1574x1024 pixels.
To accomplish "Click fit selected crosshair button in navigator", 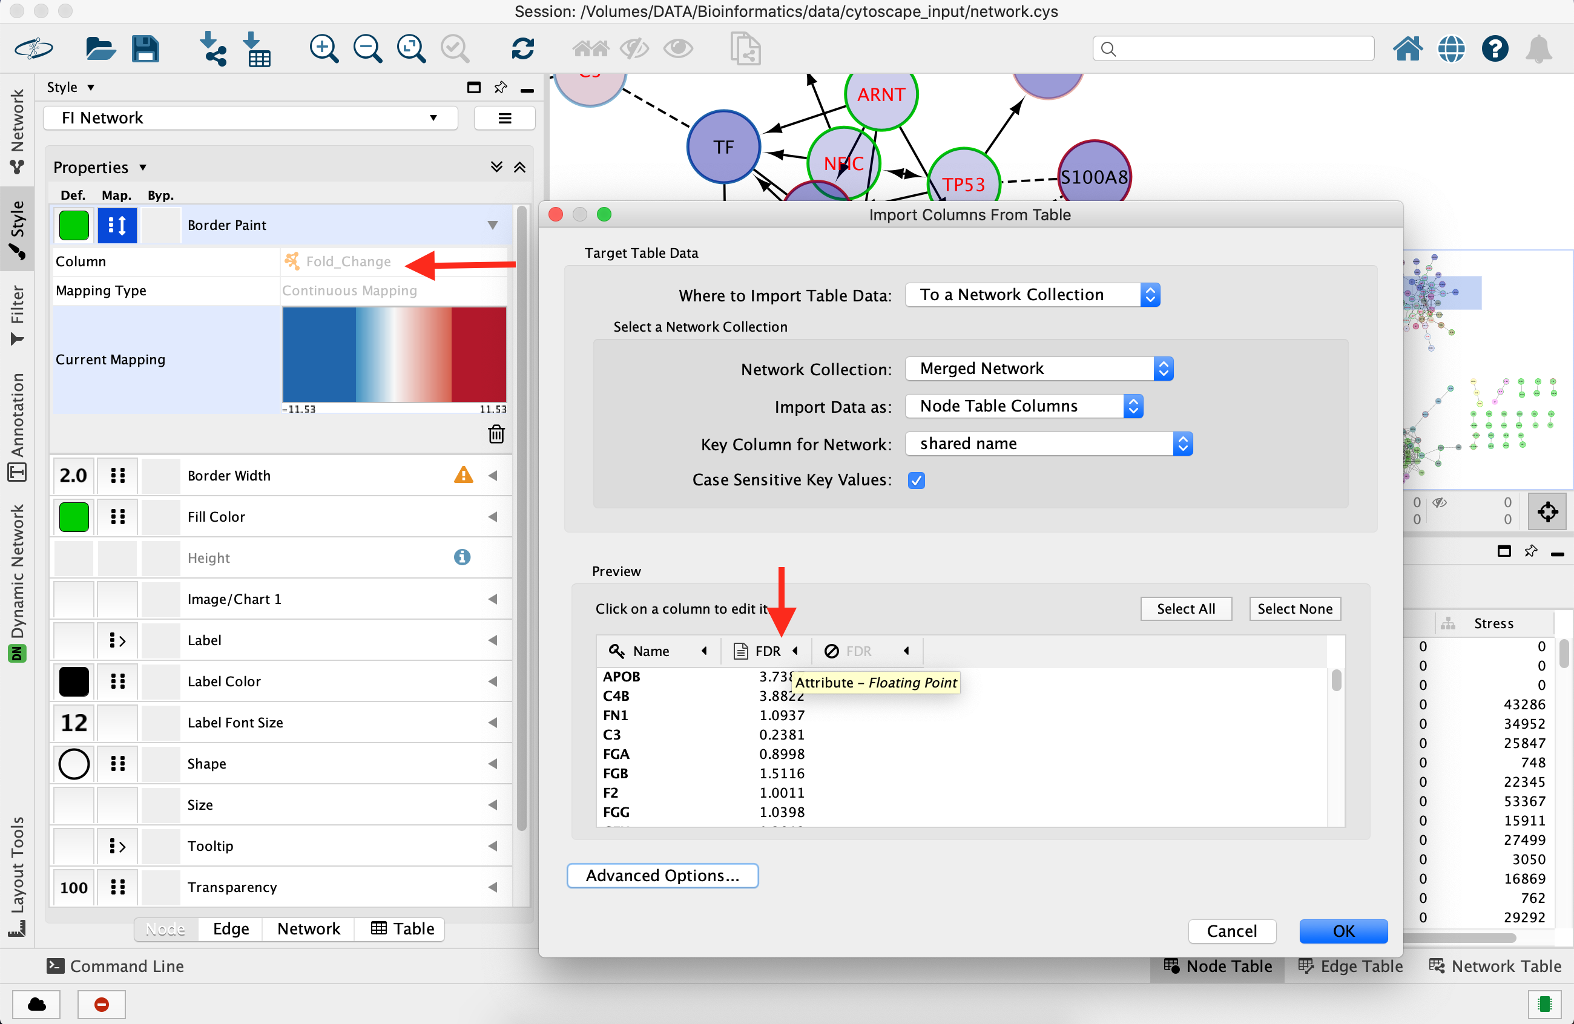I will click(1547, 511).
